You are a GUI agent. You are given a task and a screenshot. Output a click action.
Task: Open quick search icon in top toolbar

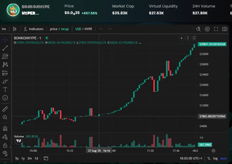(199, 29)
